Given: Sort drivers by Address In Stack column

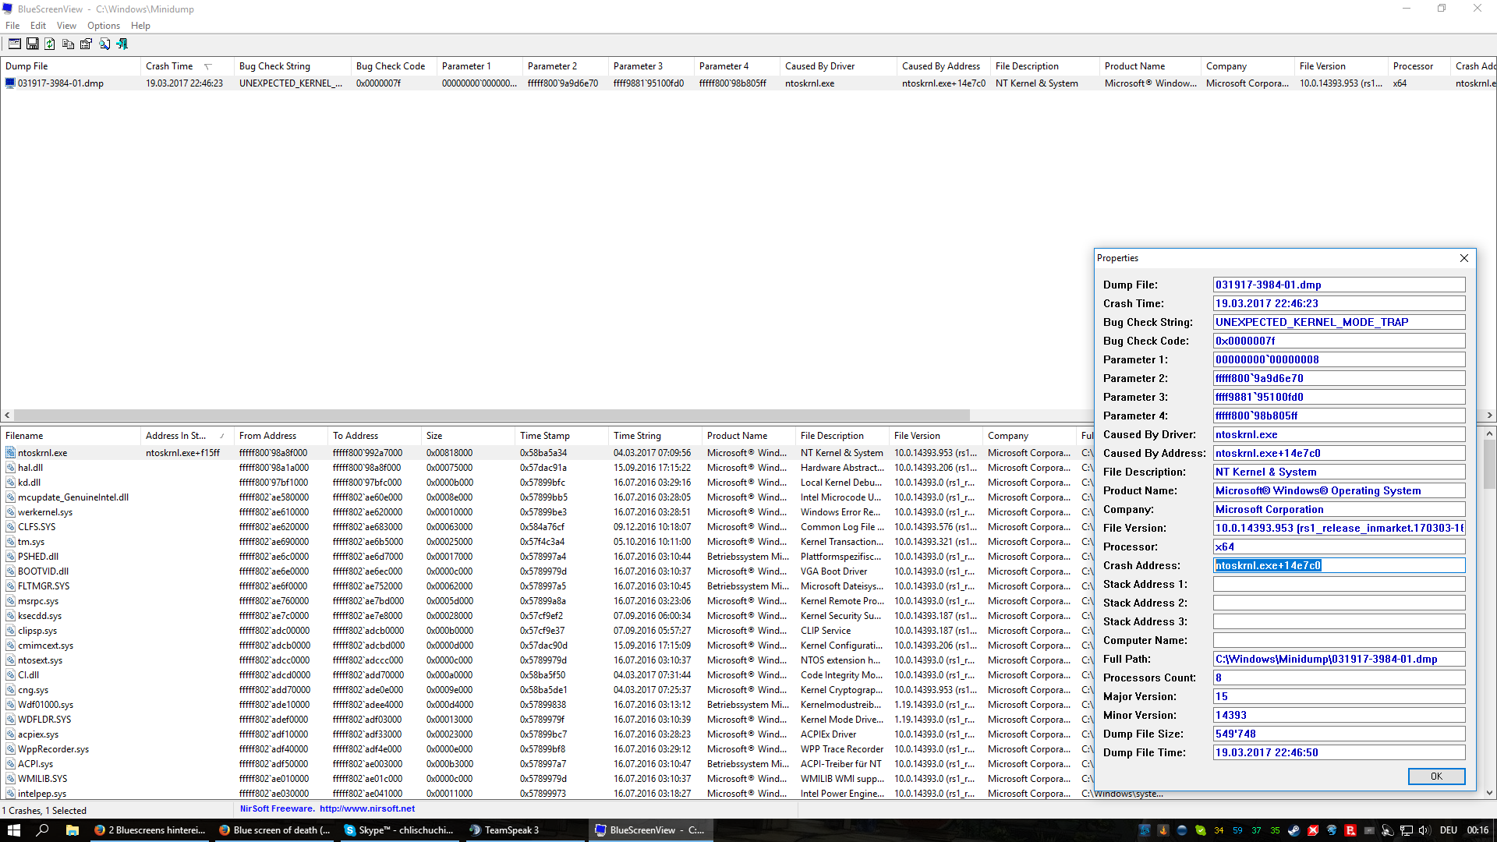Looking at the screenshot, I should pos(176,436).
